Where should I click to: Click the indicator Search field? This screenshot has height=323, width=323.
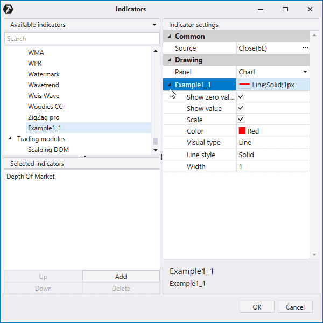tap(81, 39)
